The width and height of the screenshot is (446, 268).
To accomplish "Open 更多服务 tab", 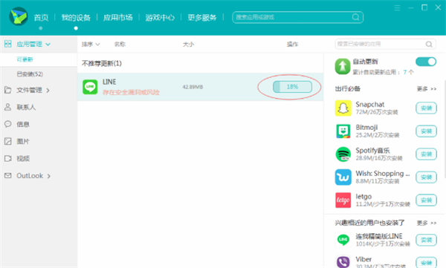I will 202,18.
